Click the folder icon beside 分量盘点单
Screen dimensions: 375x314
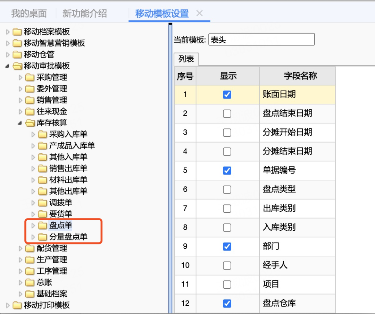[x=42, y=237]
